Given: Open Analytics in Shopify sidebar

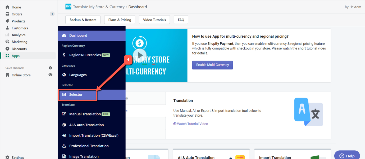Looking at the screenshot, I should tap(19, 35).
